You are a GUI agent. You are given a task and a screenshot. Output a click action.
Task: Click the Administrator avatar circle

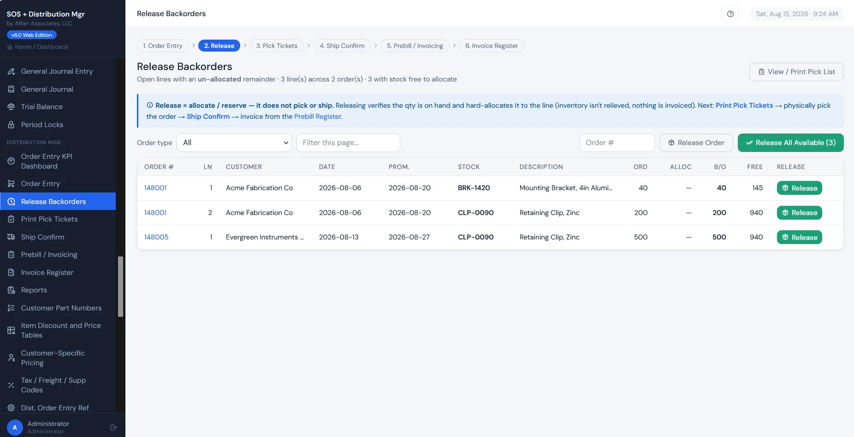click(x=15, y=427)
